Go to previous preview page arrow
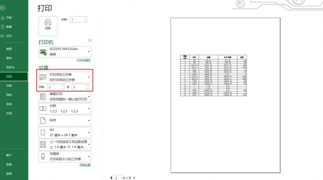The height and width of the screenshot is (180, 323). [111, 178]
